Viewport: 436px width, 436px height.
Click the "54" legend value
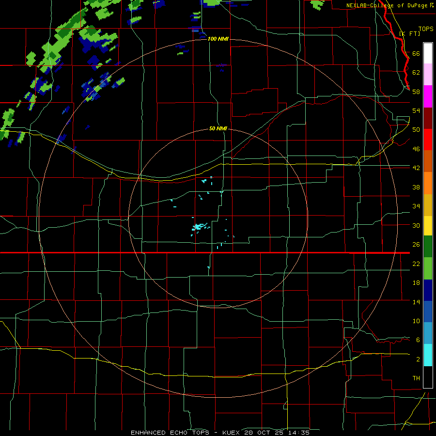416,110
